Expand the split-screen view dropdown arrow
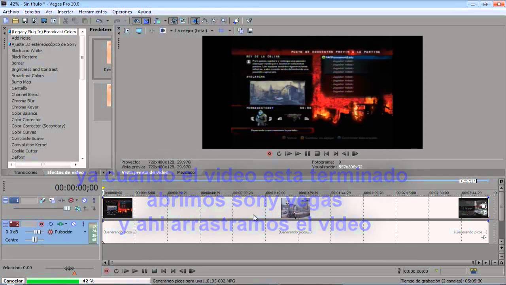The height and width of the screenshot is (285, 506). point(171,30)
